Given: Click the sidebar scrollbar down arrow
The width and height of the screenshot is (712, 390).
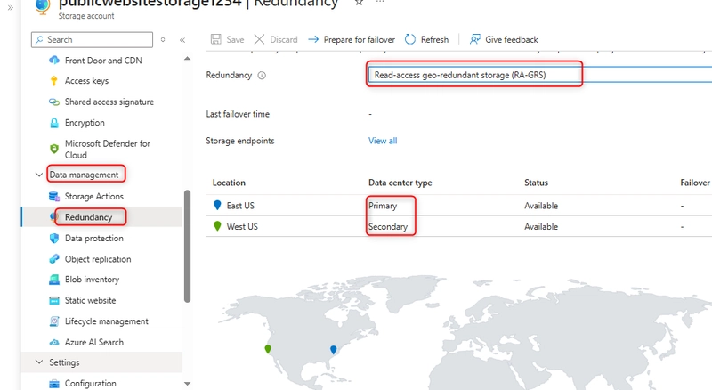Looking at the screenshot, I should click(x=187, y=384).
